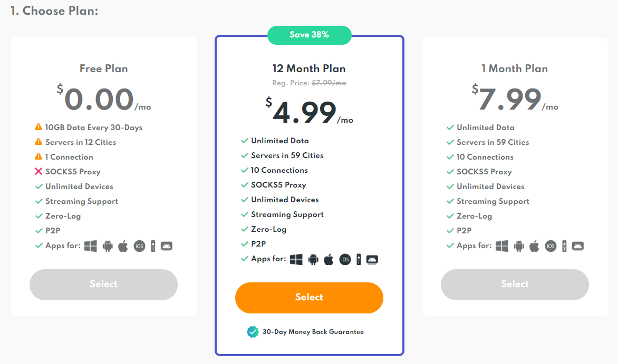Click the Fire TV remote icon in the 12 Month Plan
Screen dimensions: 618x364
[359, 259]
